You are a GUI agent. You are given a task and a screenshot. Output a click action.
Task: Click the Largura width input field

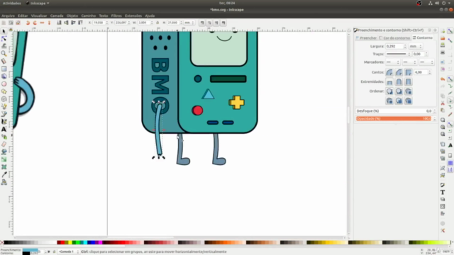click(394, 46)
